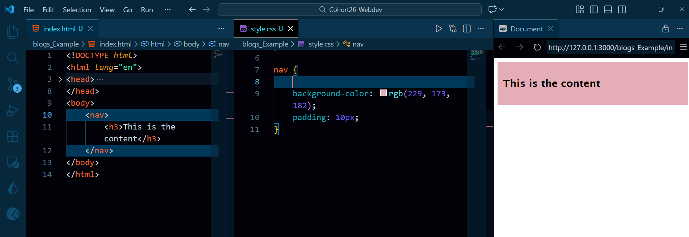The image size is (689, 237).
Task: Open the Run menu
Action: tap(147, 10)
